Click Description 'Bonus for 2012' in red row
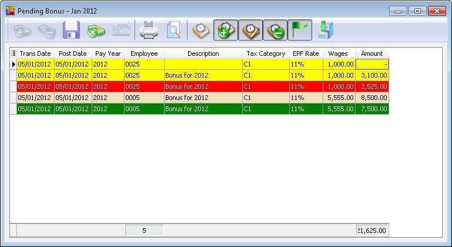This screenshot has width=452, height=247. point(203,86)
